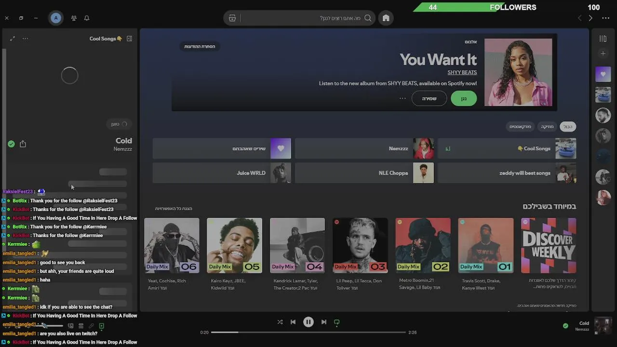Create playlist with plus icon
This screenshot has height=347, width=617.
click(603, 53)
